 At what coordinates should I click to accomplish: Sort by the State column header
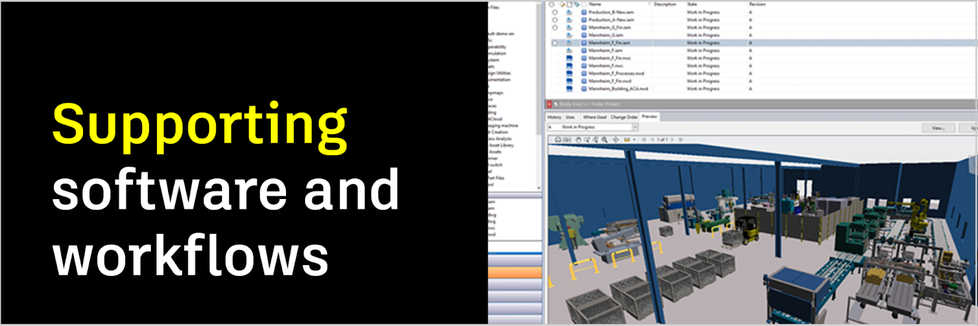tap(692, 4)
